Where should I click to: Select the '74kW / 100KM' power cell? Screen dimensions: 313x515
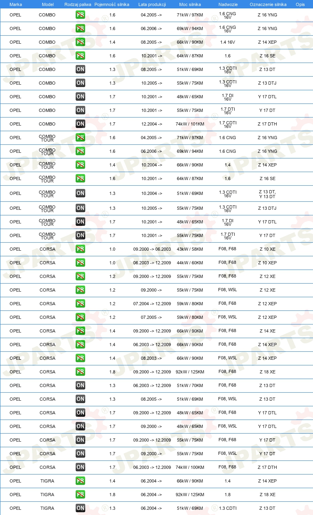[x=190, y=467]
